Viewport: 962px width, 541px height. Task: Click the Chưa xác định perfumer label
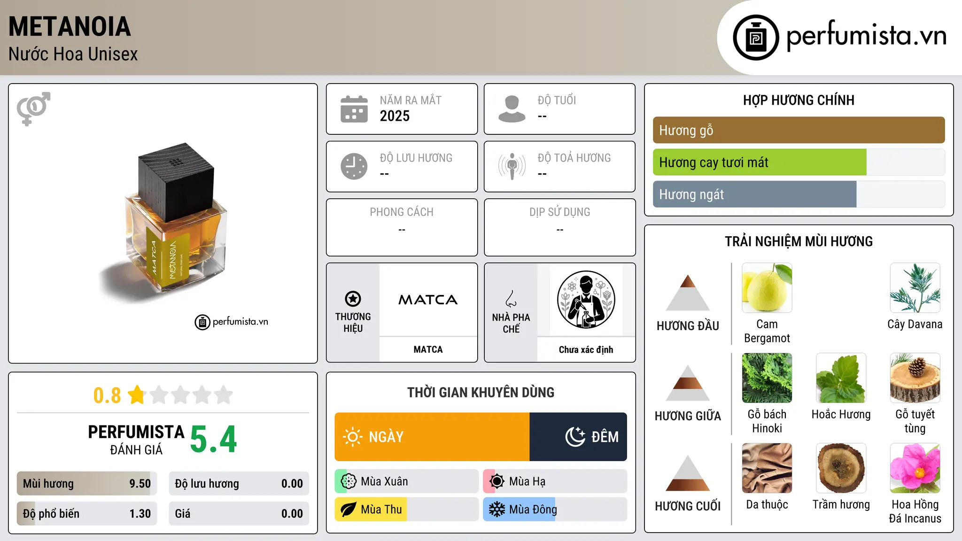point(586,349)
